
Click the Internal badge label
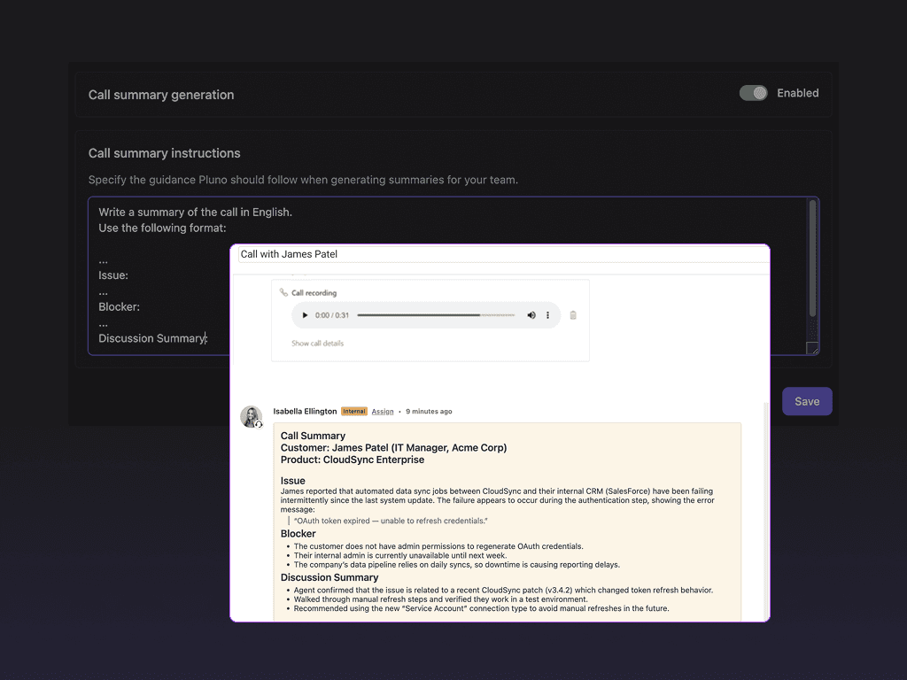click(x=354, y=411)
